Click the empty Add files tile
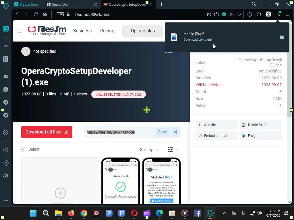This screenshot has height=220, width=294. pyautogui.click(x=60, y=181)
